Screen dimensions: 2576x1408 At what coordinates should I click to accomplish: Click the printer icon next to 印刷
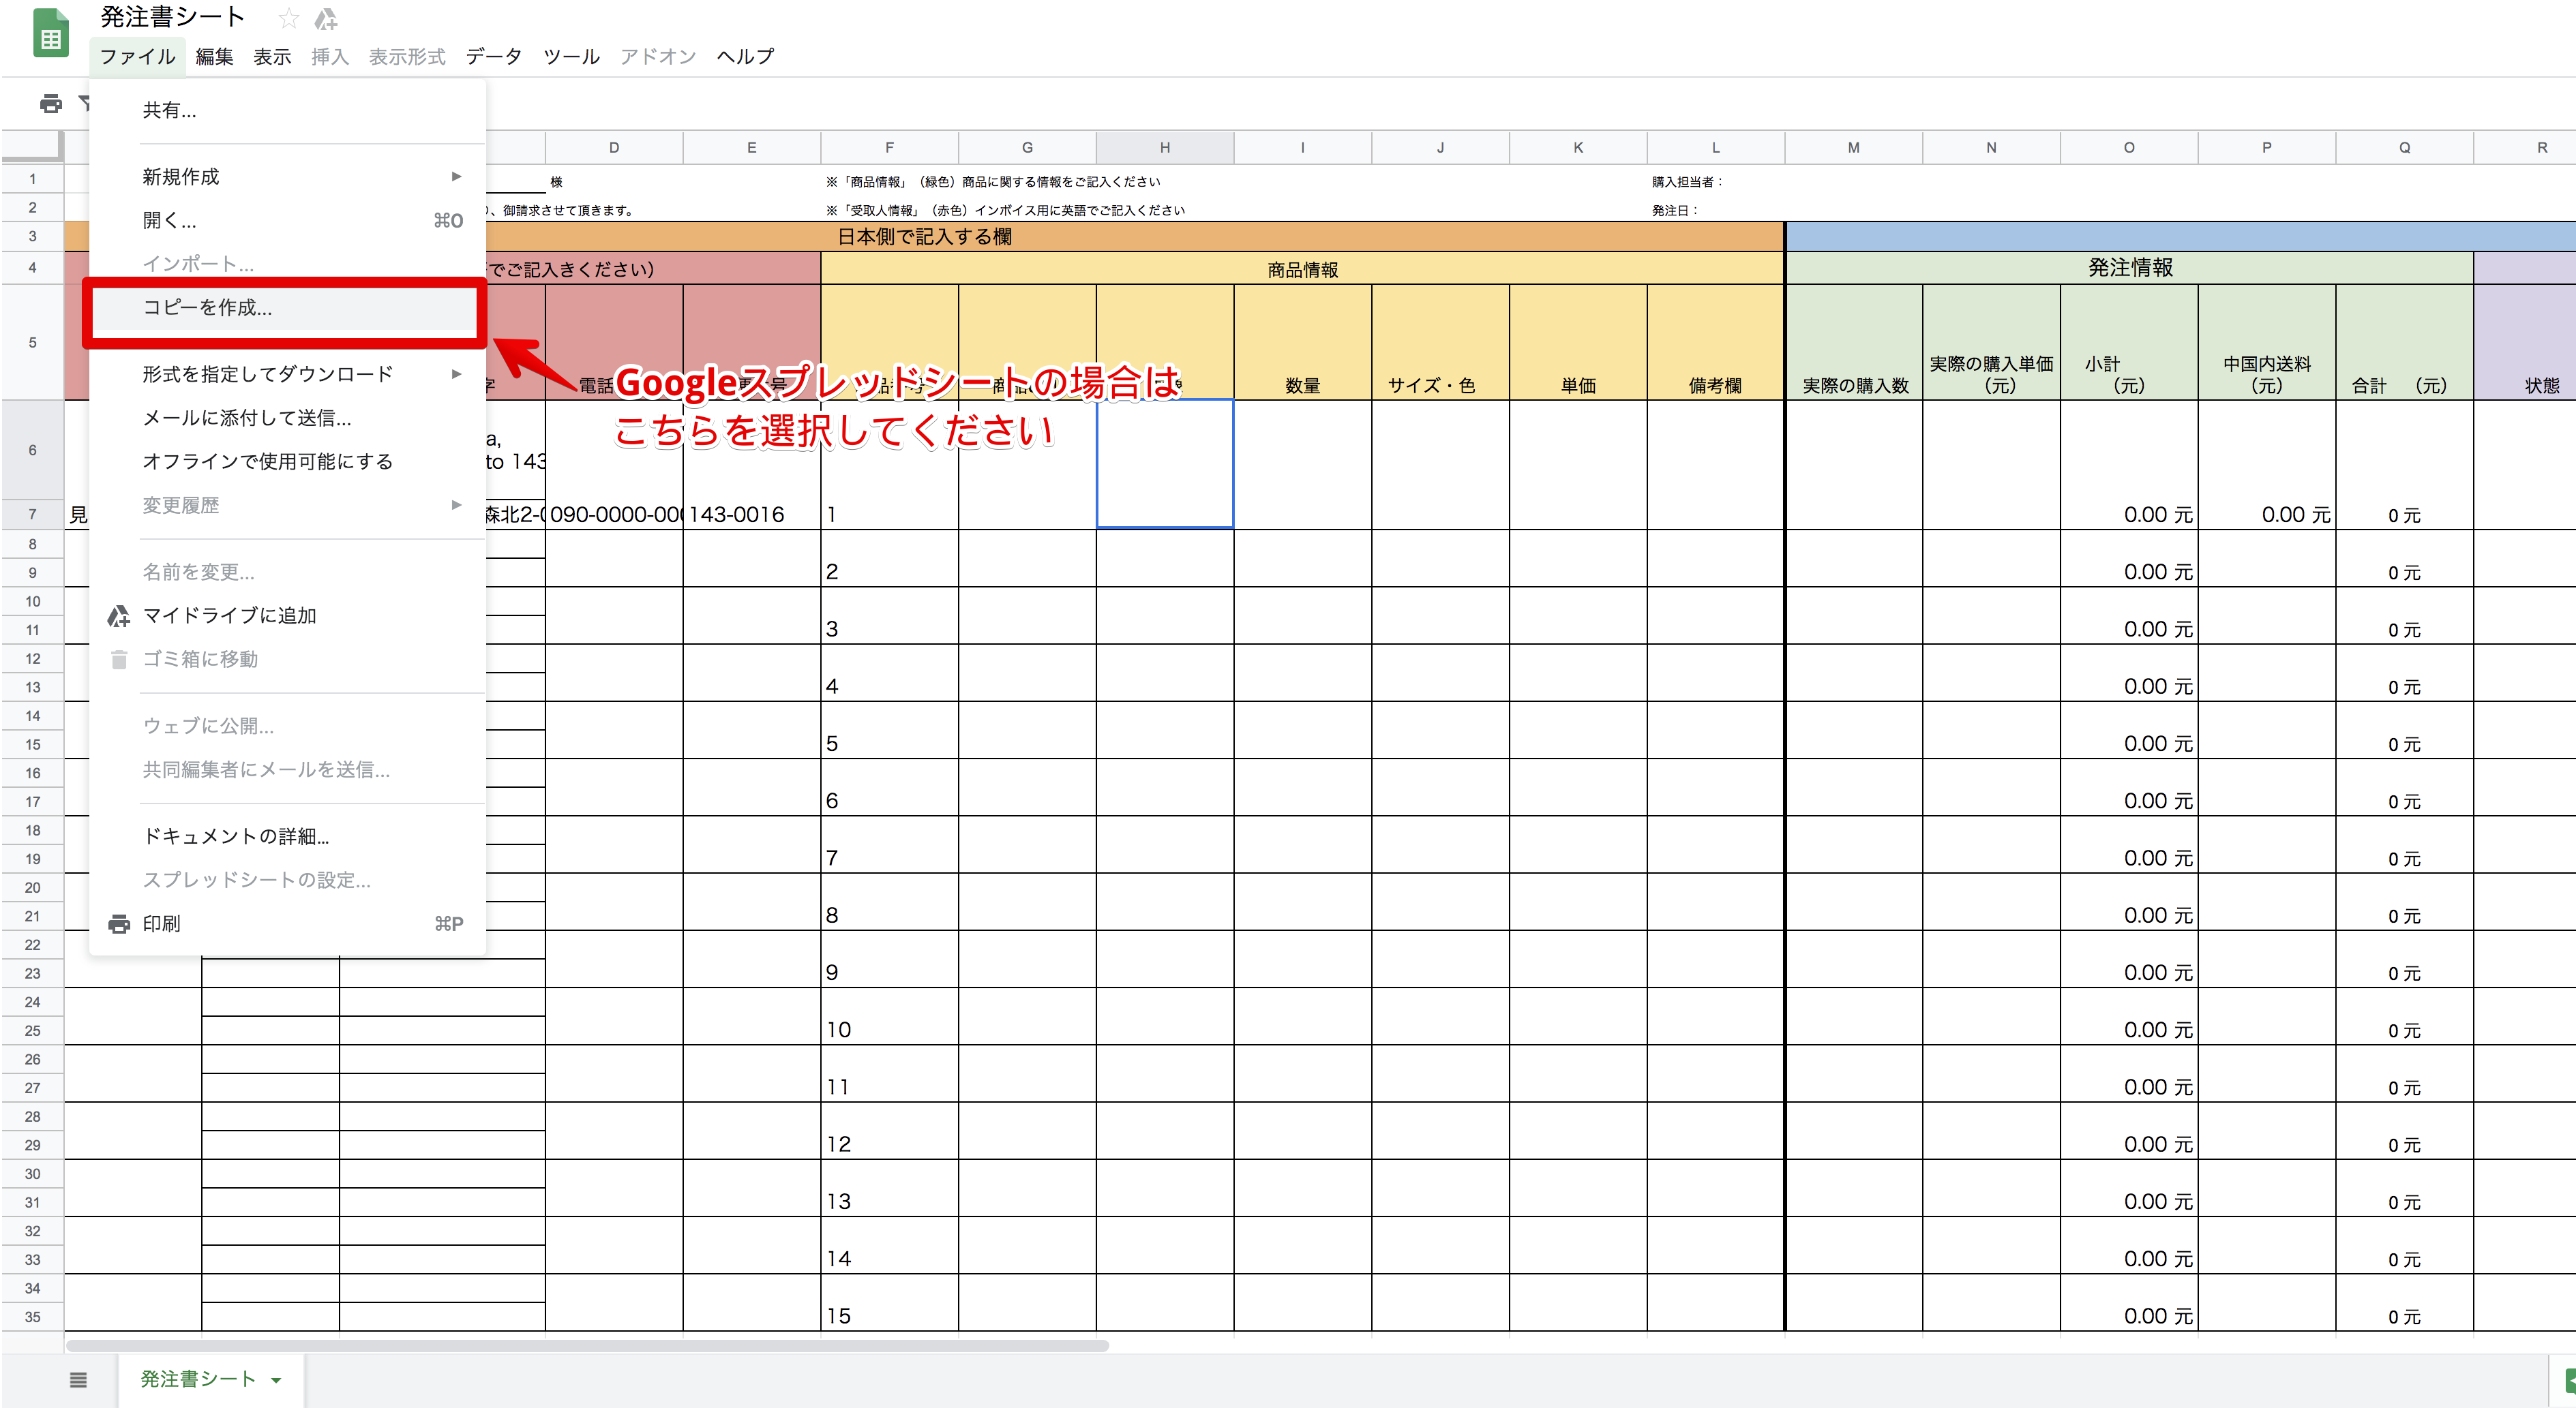pos(119,923)
